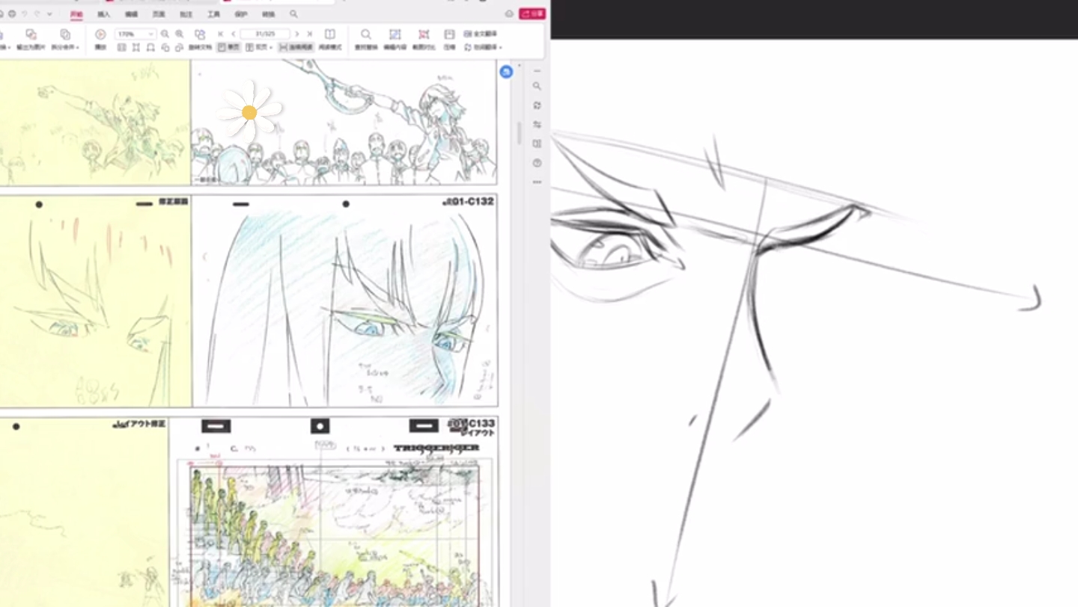1078x607 pixels.
Task: Click 截图对比 screenshot compare tool
Action: point(424,40)
